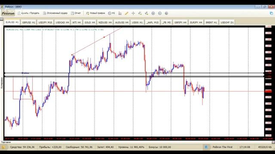This screenshot has height=154, width=275.
Task: Zoom out the chart with minus icon
Action: (x=160, y=13)
